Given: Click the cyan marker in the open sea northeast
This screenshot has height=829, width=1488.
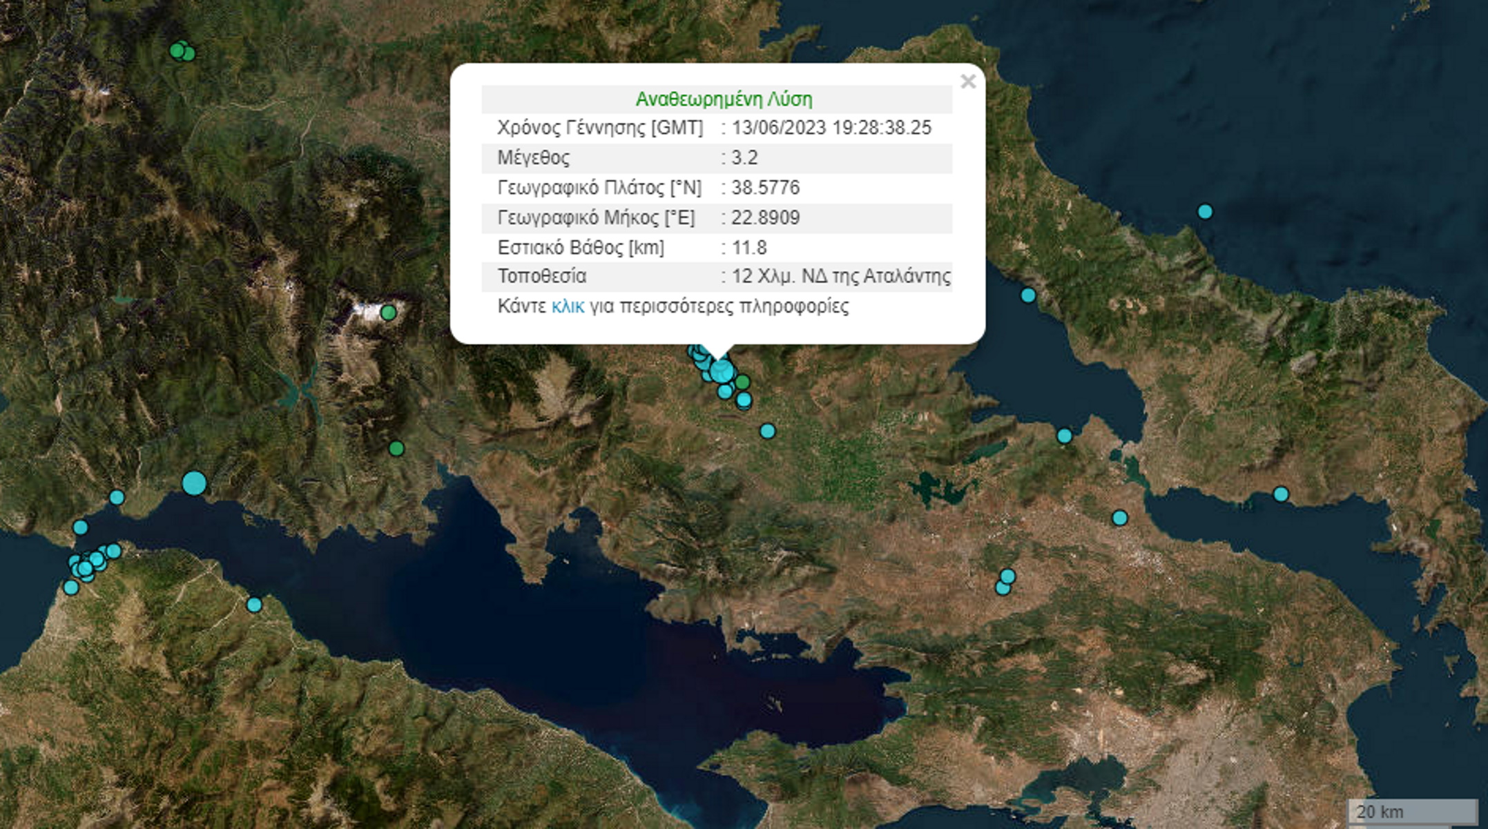Looking at the screenshot, I should [1205, 211].
